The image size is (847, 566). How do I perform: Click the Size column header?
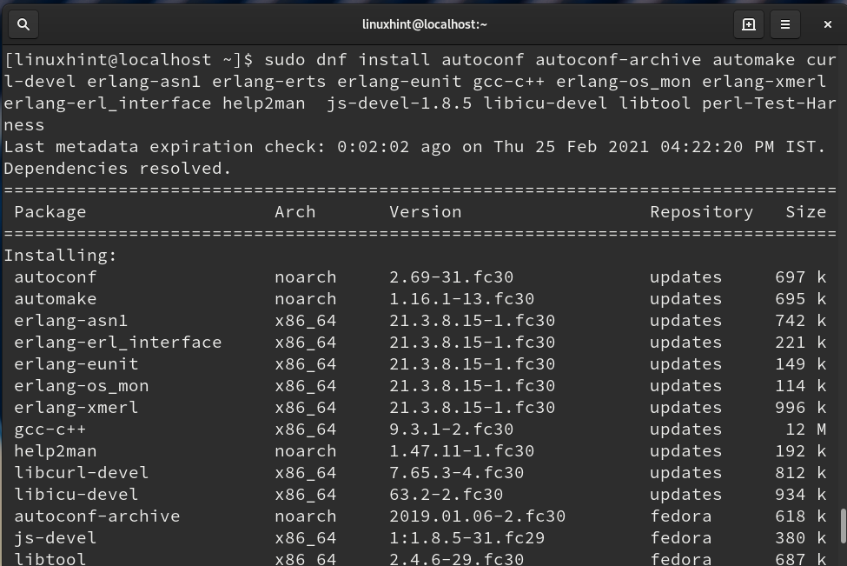coord(805,211)
